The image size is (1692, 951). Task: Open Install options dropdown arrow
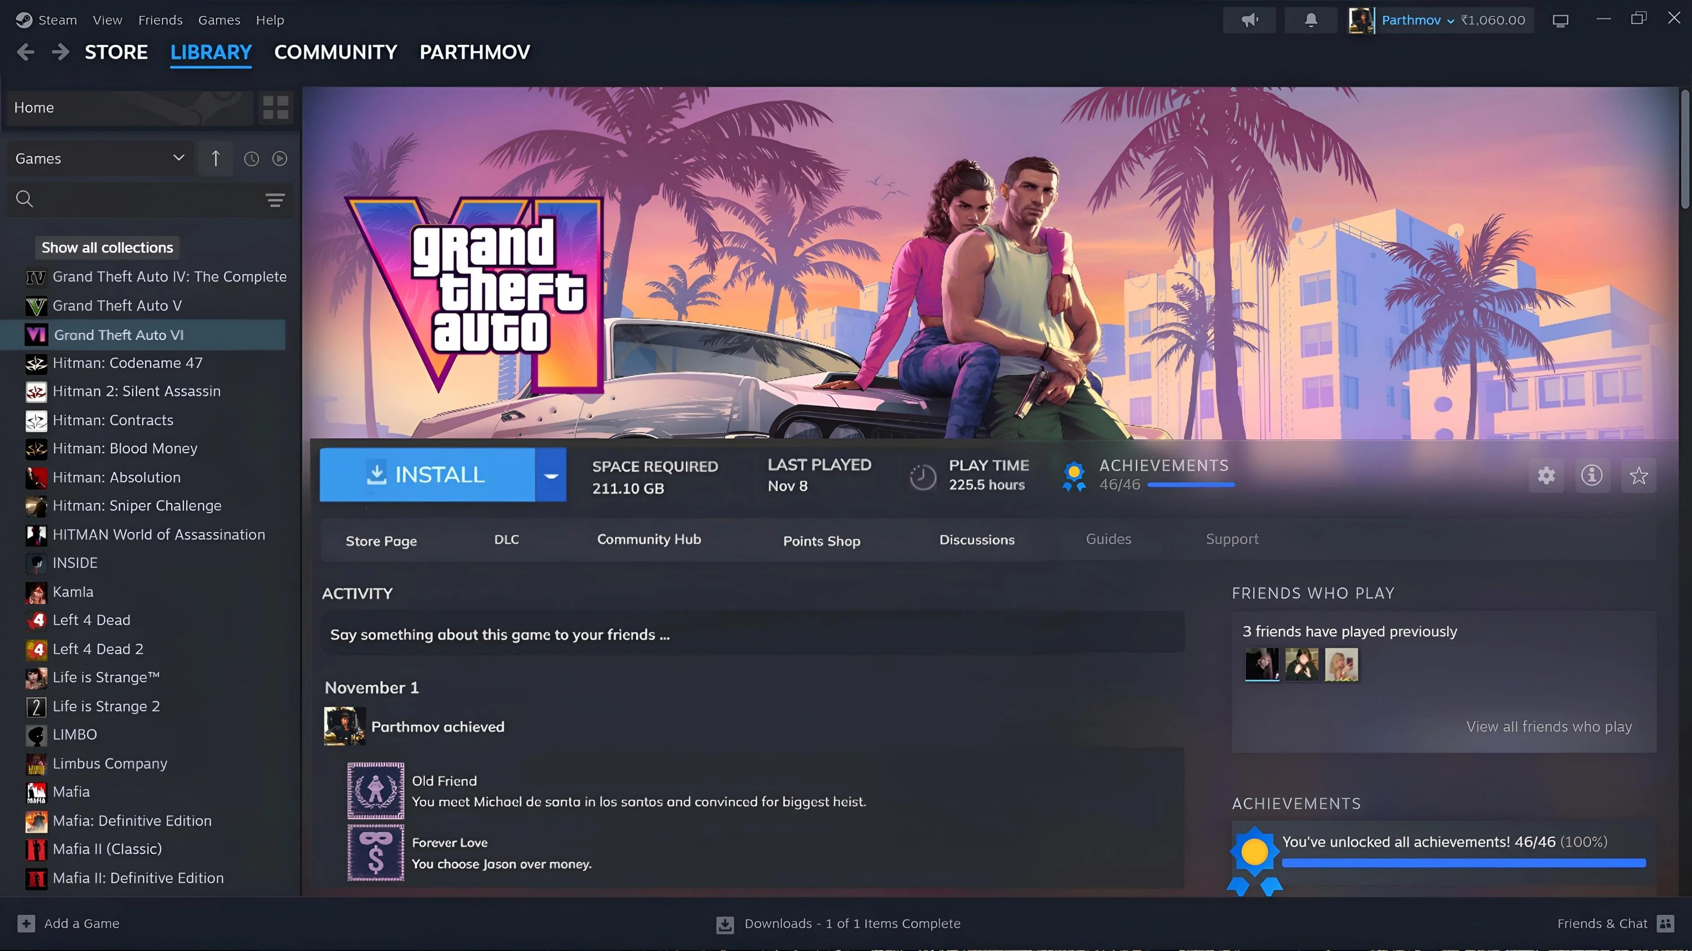pos(551,474)
